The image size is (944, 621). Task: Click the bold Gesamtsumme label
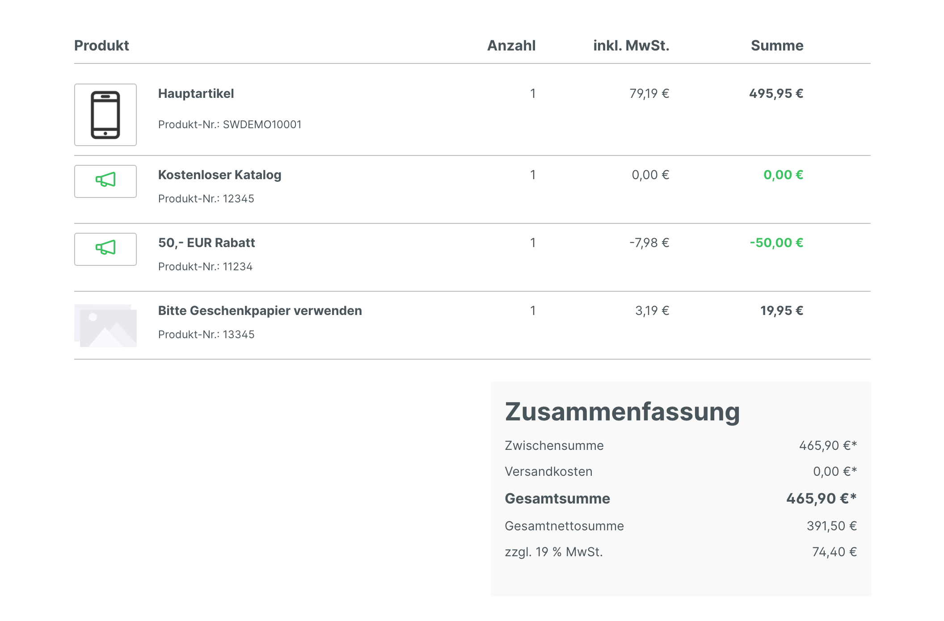point(557,499)
